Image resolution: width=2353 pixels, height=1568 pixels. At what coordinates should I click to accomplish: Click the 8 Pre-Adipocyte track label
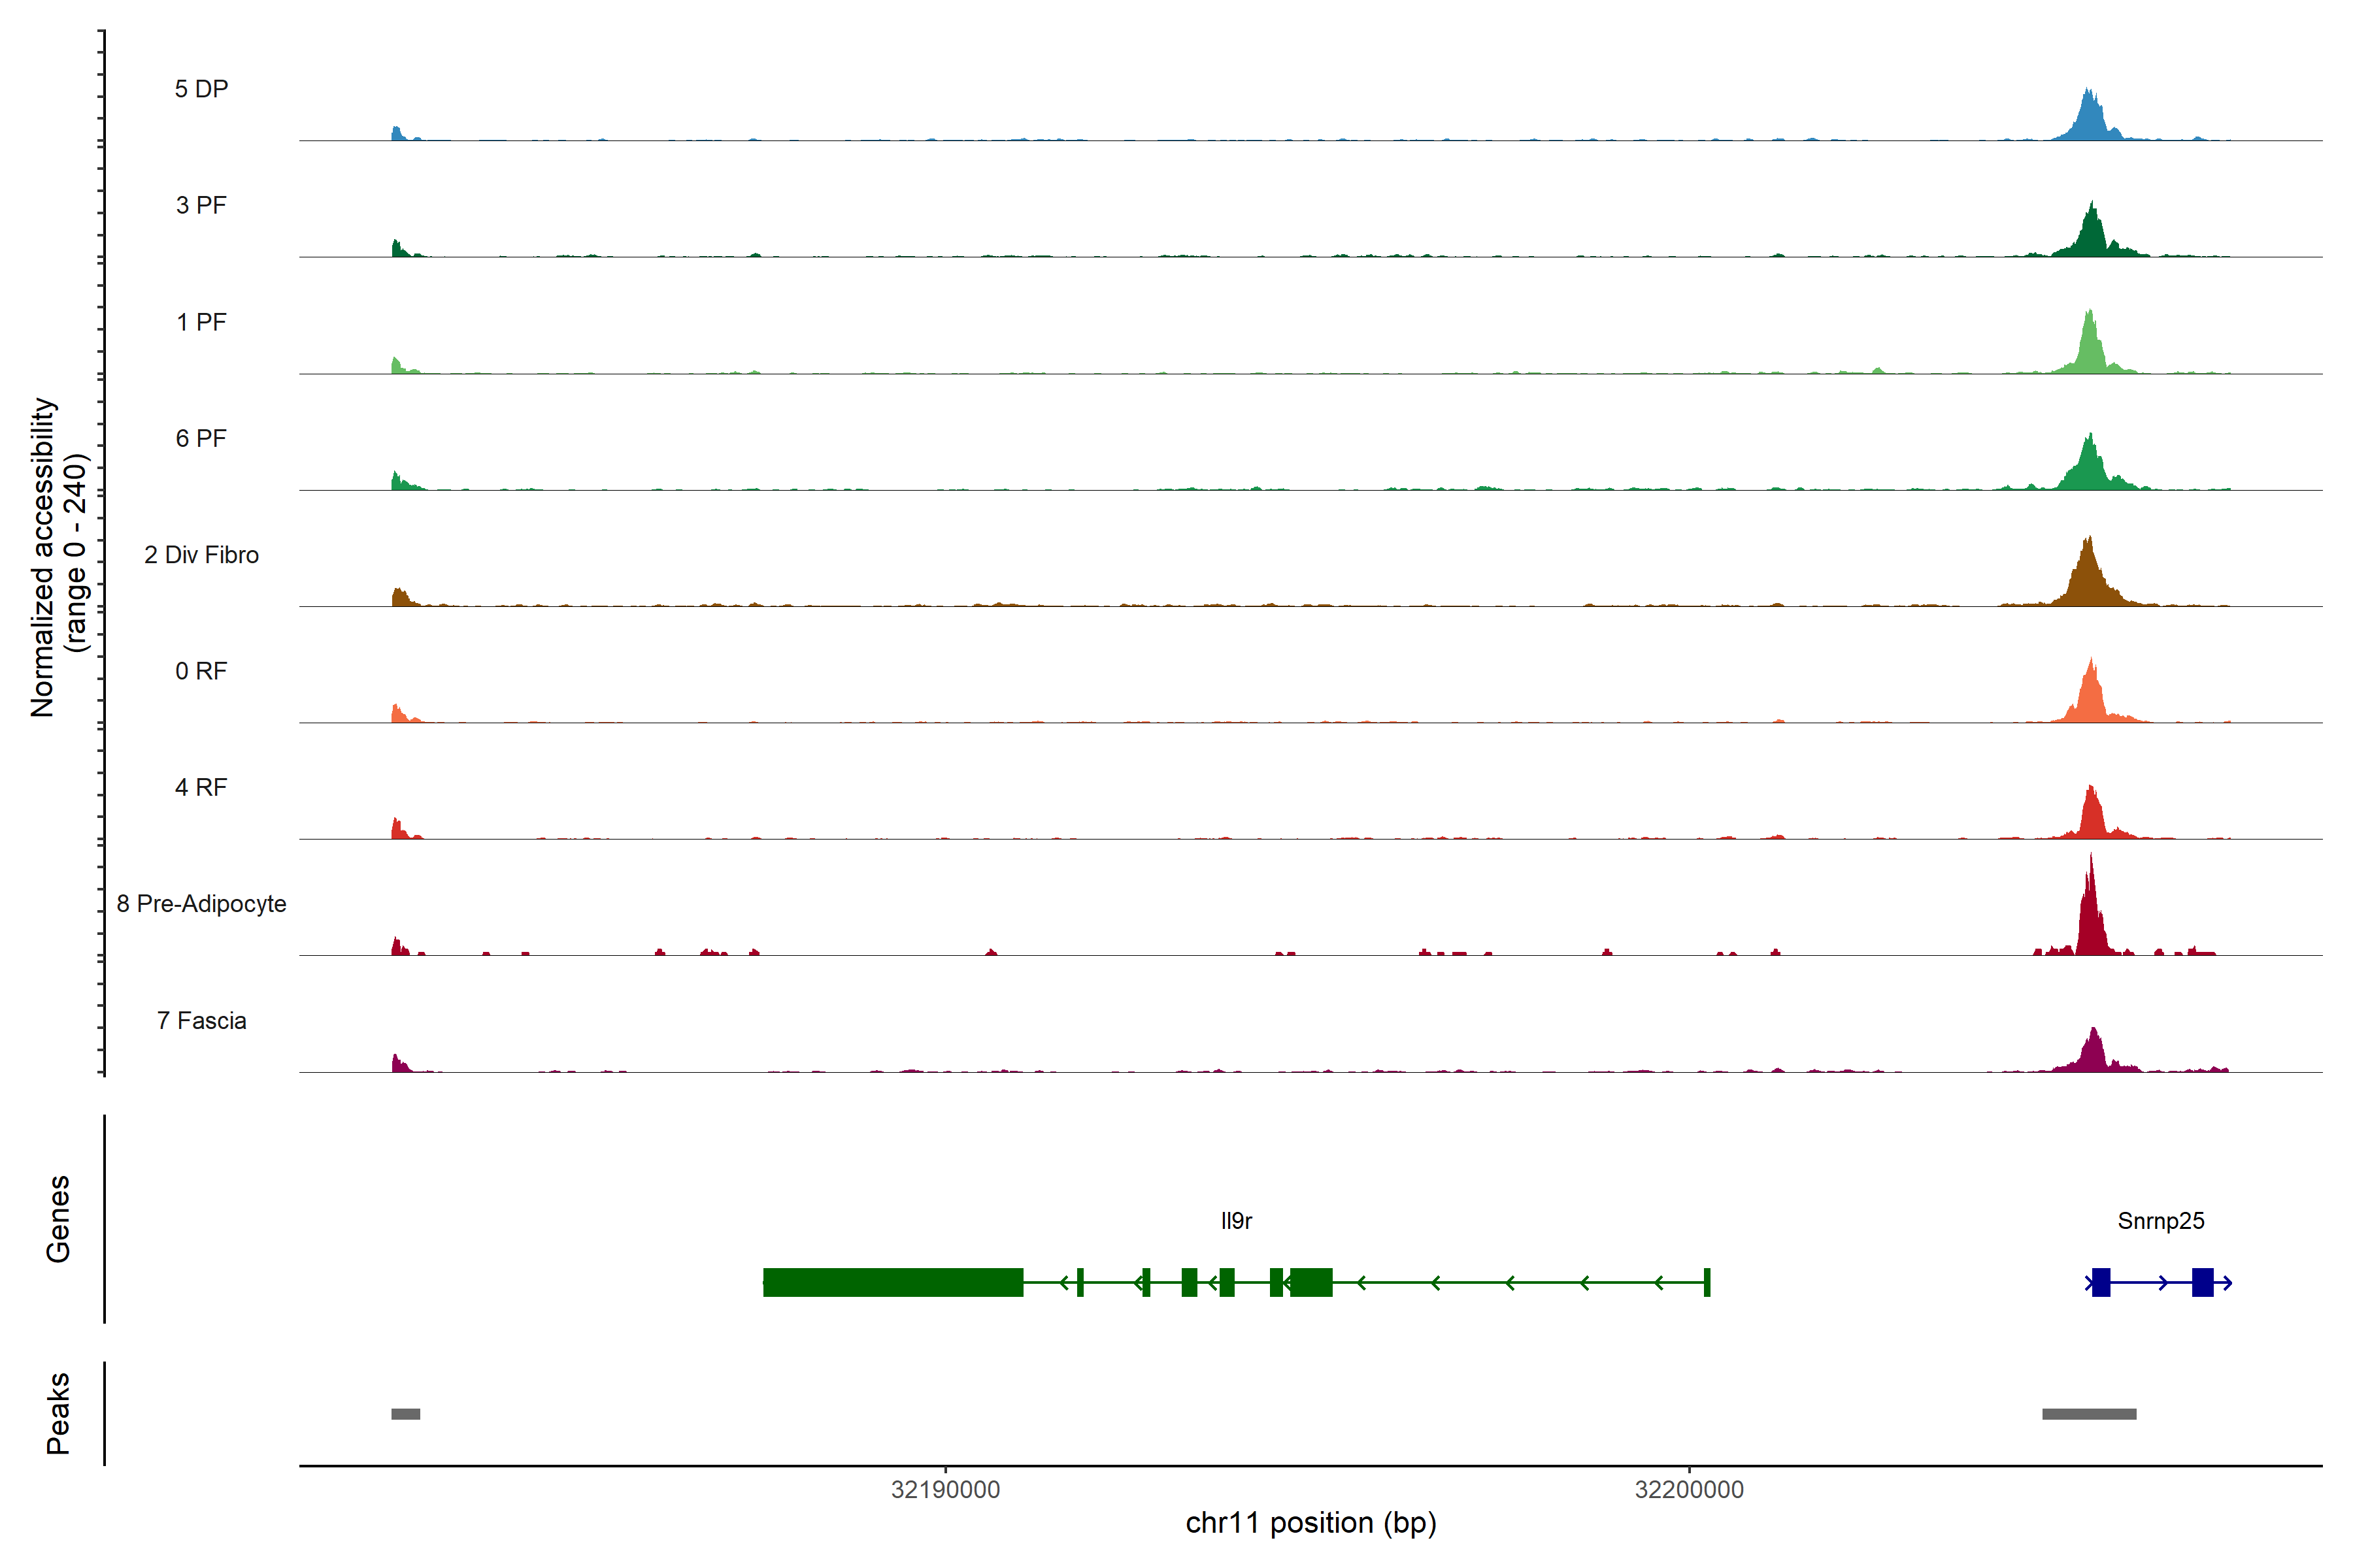201,904
